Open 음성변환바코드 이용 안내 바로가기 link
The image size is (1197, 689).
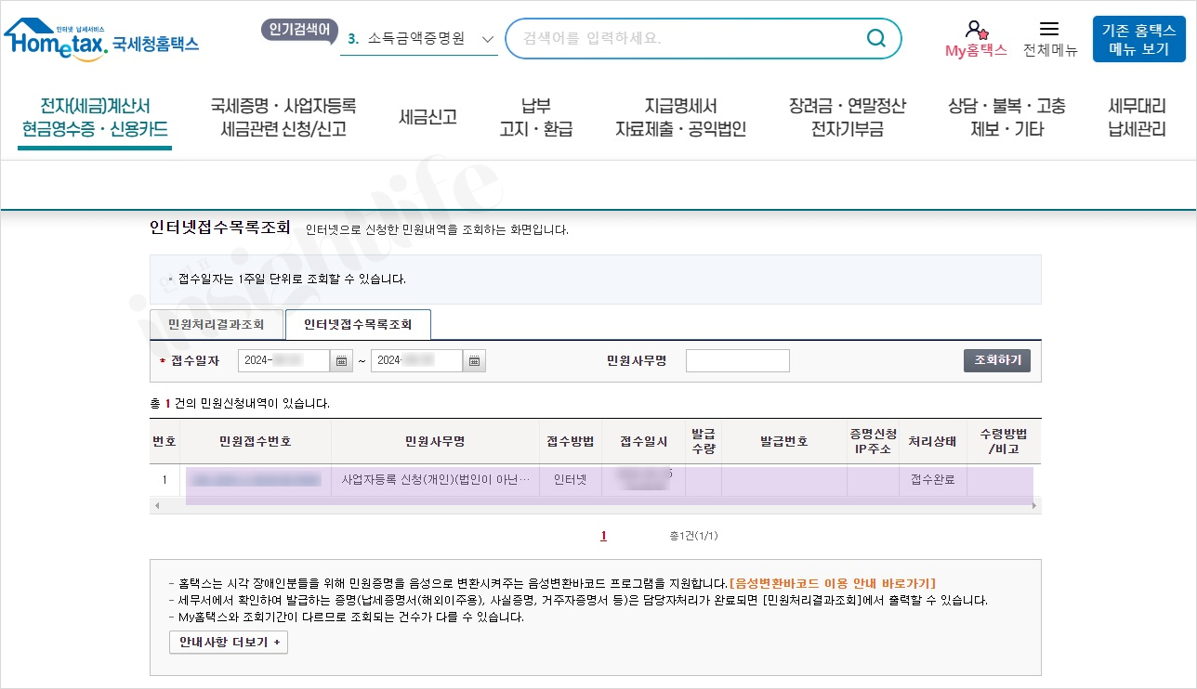click(x=834, y=583)
